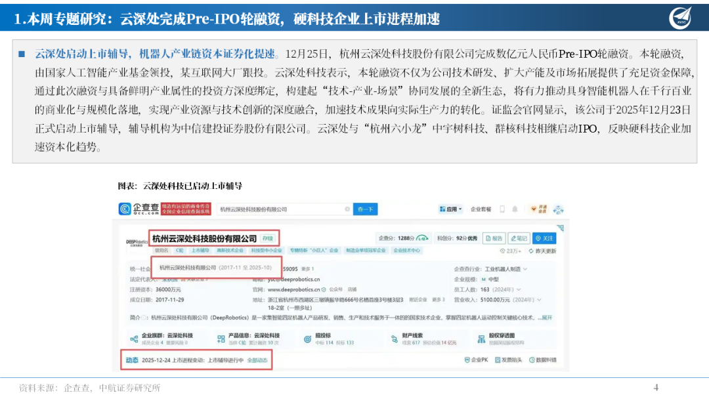The height and width of the screenshot is (399, 709).
Task: Expand the company intro with 展开
Action: [547, 318]
